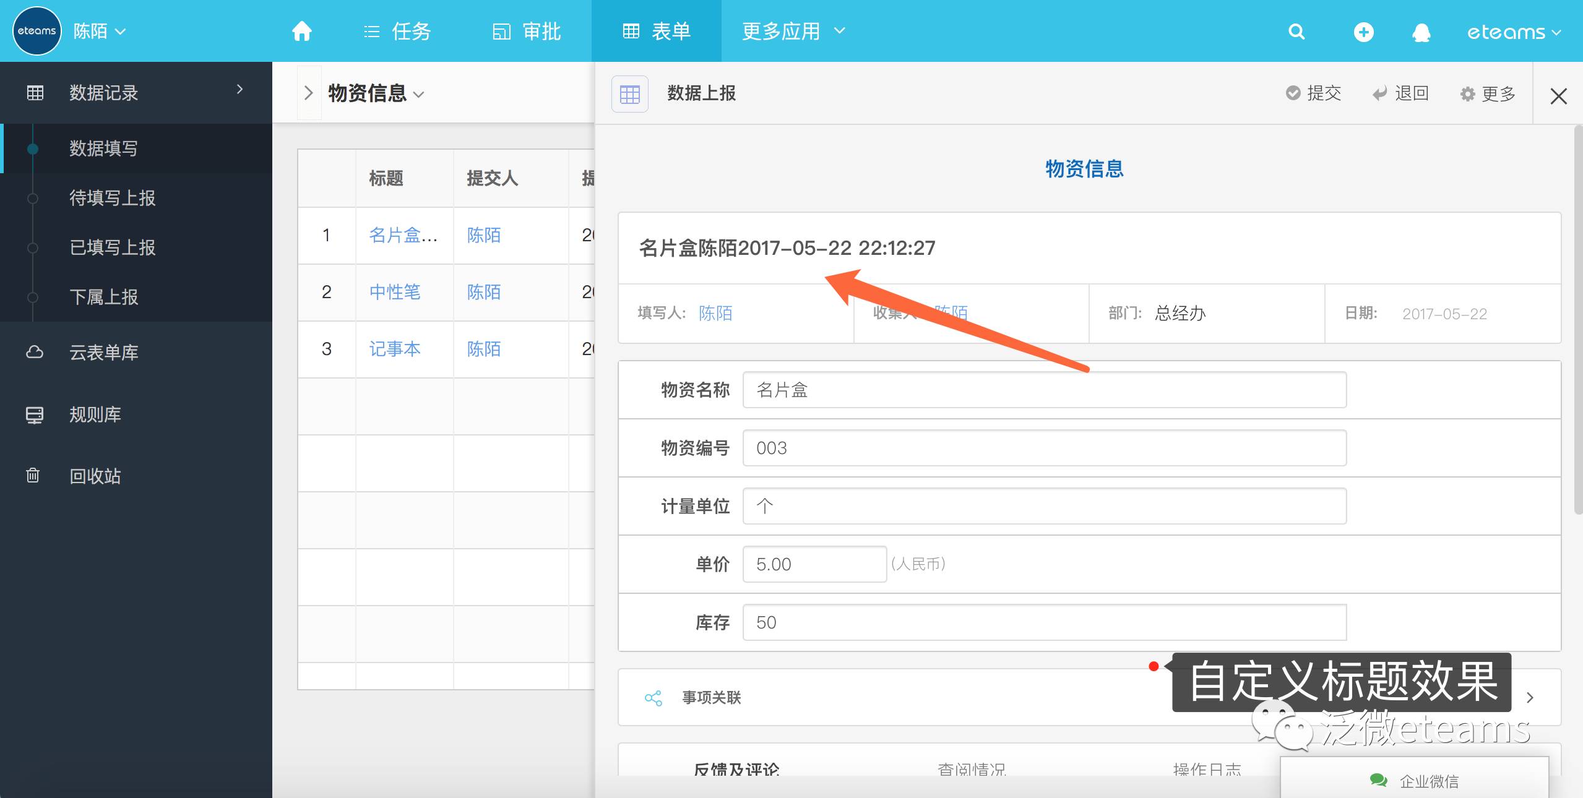Click the 事项关联 share icon

pyautogui.click(x=653, y=698)
